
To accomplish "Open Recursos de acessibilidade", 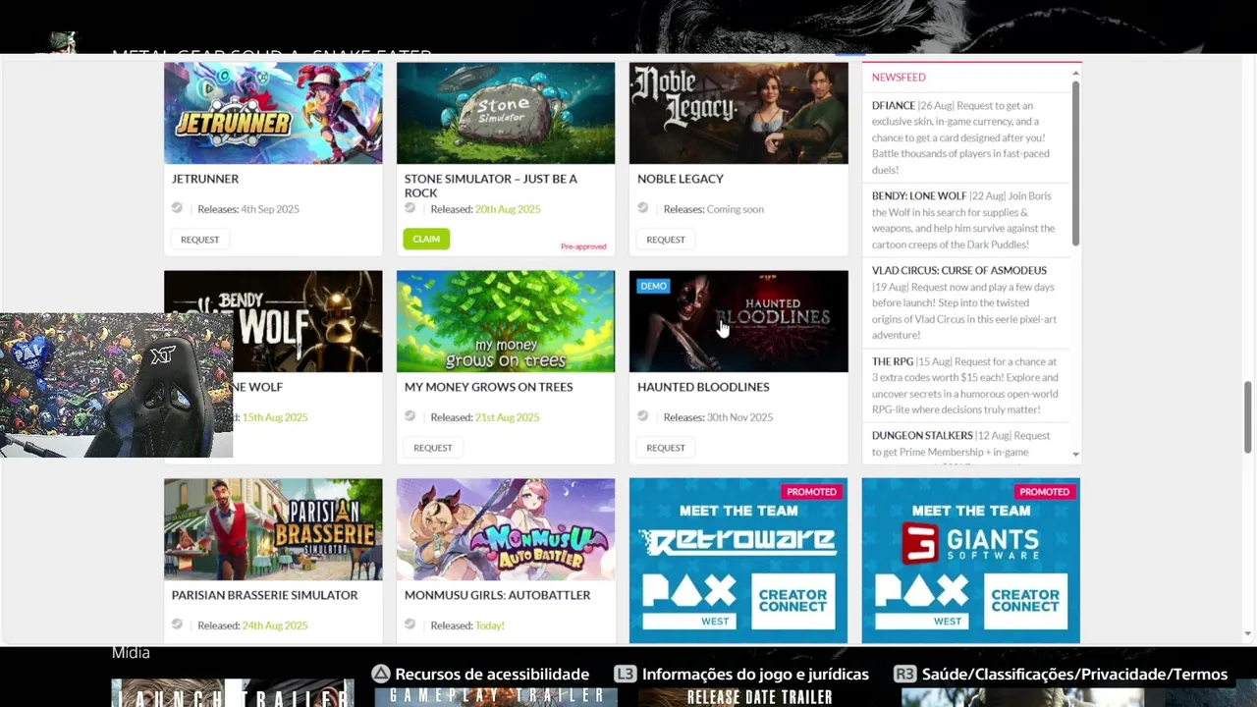I will (x=492, y=675).
